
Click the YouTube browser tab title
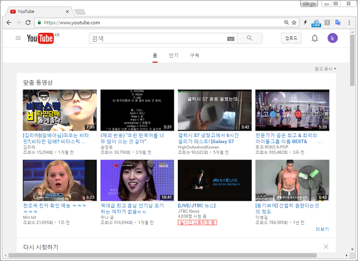click(x=26, y=11)
